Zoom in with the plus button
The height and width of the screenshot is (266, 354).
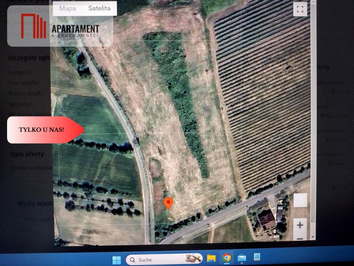click(300, 225)
